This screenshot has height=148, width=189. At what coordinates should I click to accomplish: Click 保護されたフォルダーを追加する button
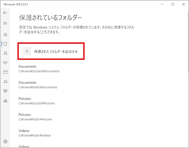51,51
